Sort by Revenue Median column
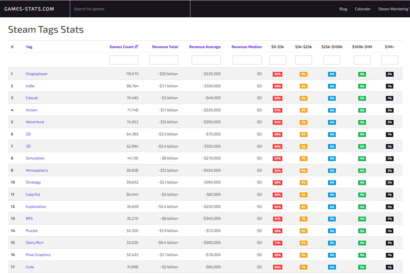Screen dimensions: 410x274 pyautogui.click(x=247, y=47)
